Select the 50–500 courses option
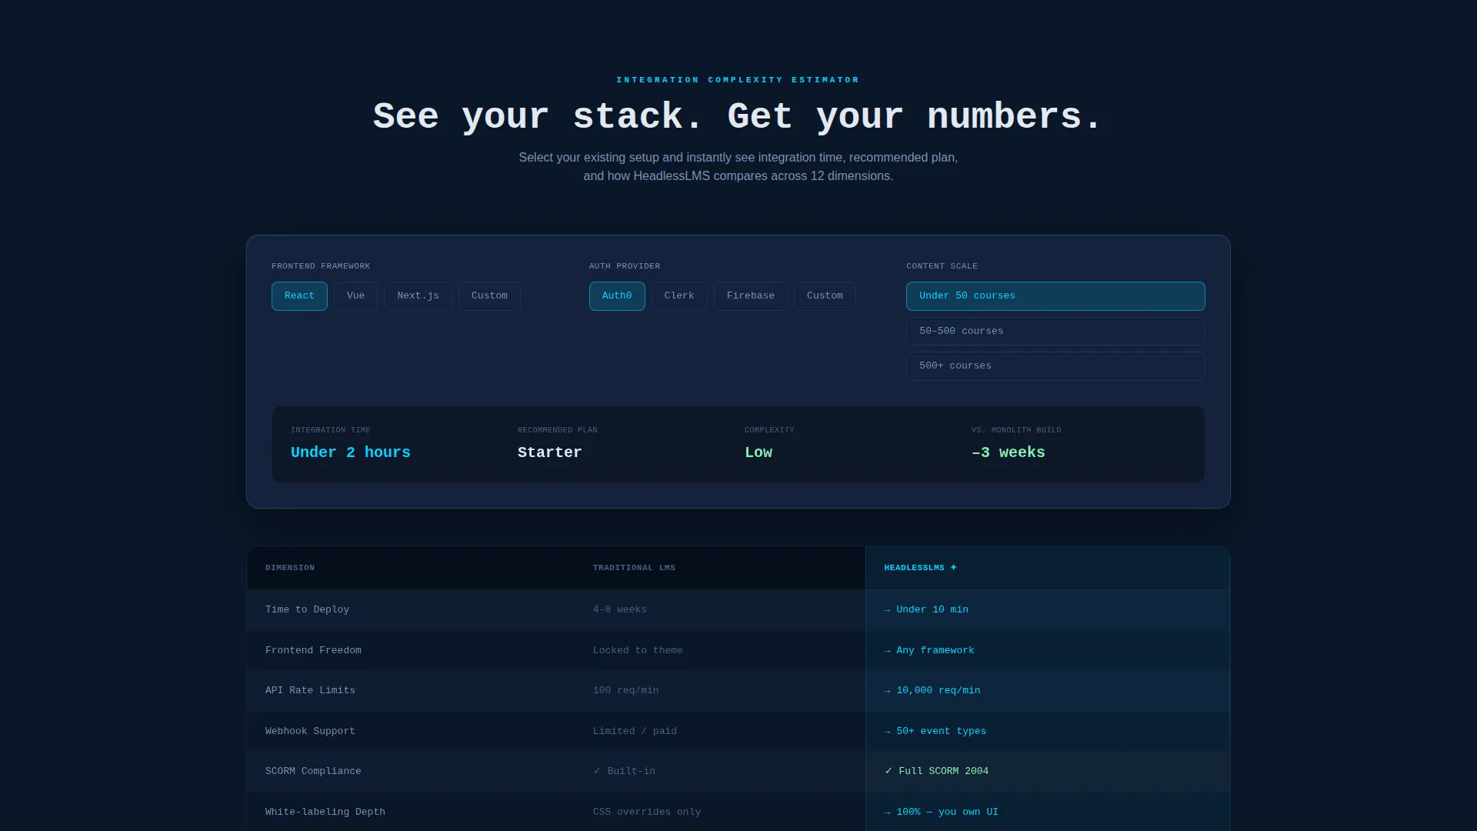Viewport: 1477px width, 831px height. click(x=1055, y=331)
